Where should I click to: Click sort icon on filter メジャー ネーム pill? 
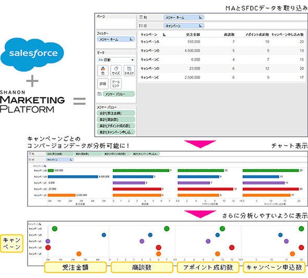tap(131, 39)
